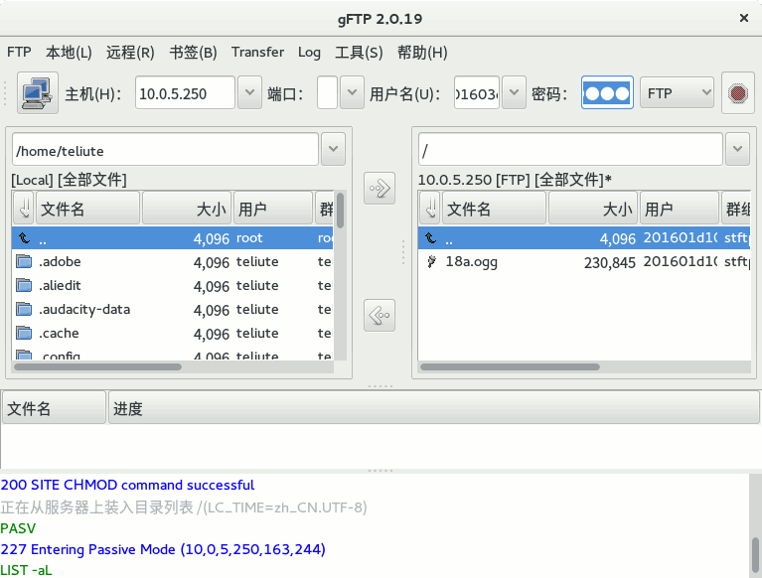Screen dimensions: 762x578
Task: Select the .cache folder name
Action: coord(59,334)
